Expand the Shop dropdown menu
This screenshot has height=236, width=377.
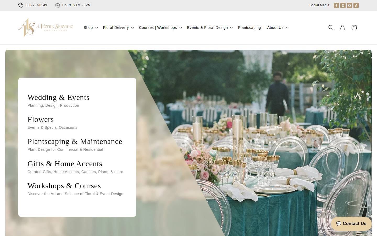[x=91, y=28]
